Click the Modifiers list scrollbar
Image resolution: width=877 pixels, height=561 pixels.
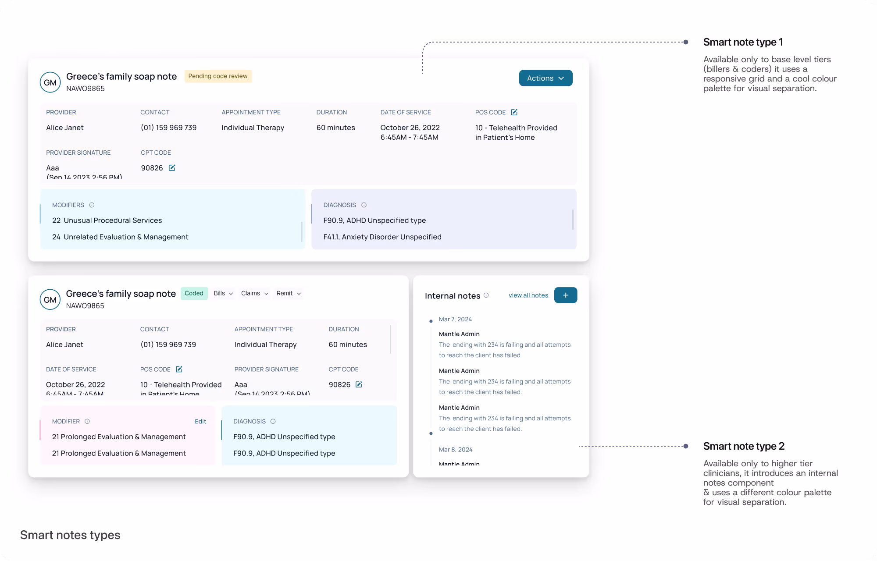(301, 231)
